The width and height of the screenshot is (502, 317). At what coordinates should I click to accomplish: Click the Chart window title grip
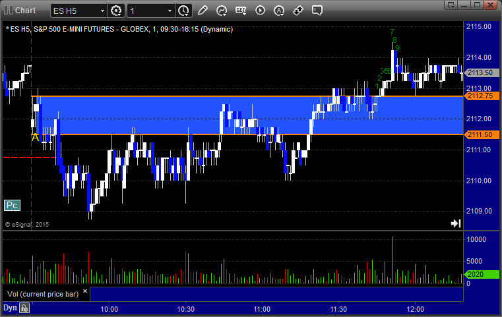(9, 11)
